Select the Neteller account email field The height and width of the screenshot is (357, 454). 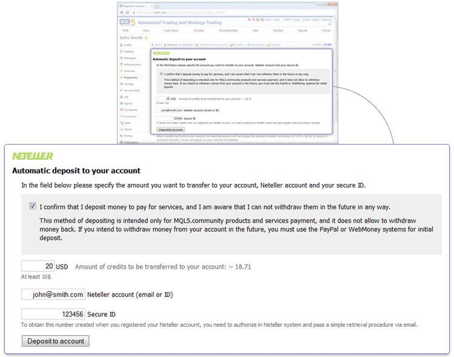[53, 295]
